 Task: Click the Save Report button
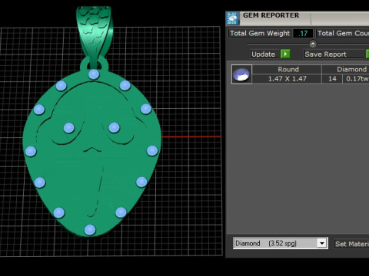(334, 54)
